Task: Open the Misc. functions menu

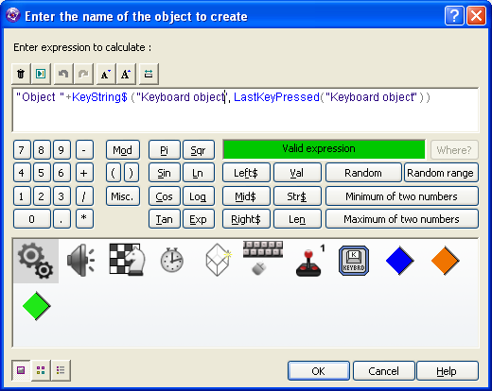Action: coord(123,196)
